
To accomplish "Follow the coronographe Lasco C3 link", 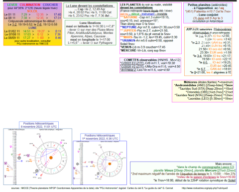I will tap(218, 167).
